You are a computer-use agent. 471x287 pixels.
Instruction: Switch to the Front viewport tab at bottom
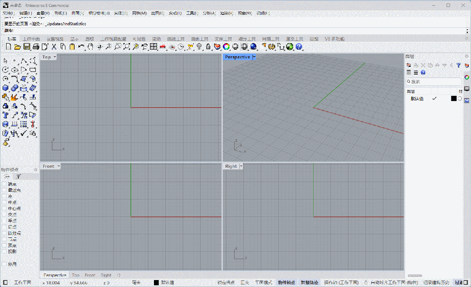tap(90, 275)
